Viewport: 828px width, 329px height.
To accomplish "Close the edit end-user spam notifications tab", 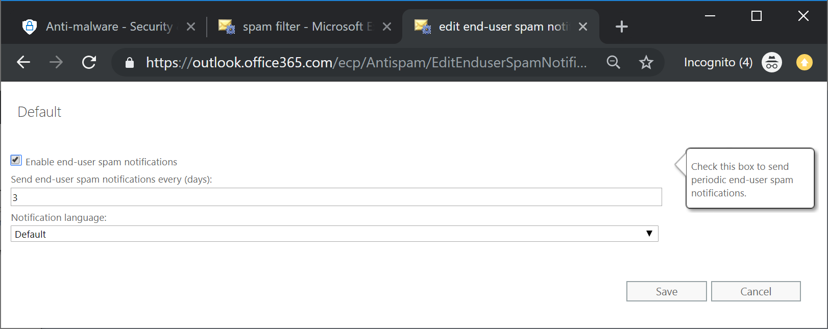I will coord(583,27).
